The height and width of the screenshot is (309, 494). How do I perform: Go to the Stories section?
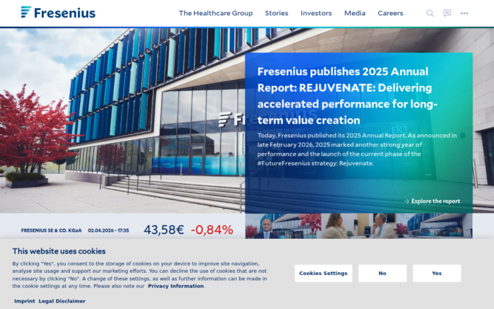pyautogui.click(x=276, y=13)
